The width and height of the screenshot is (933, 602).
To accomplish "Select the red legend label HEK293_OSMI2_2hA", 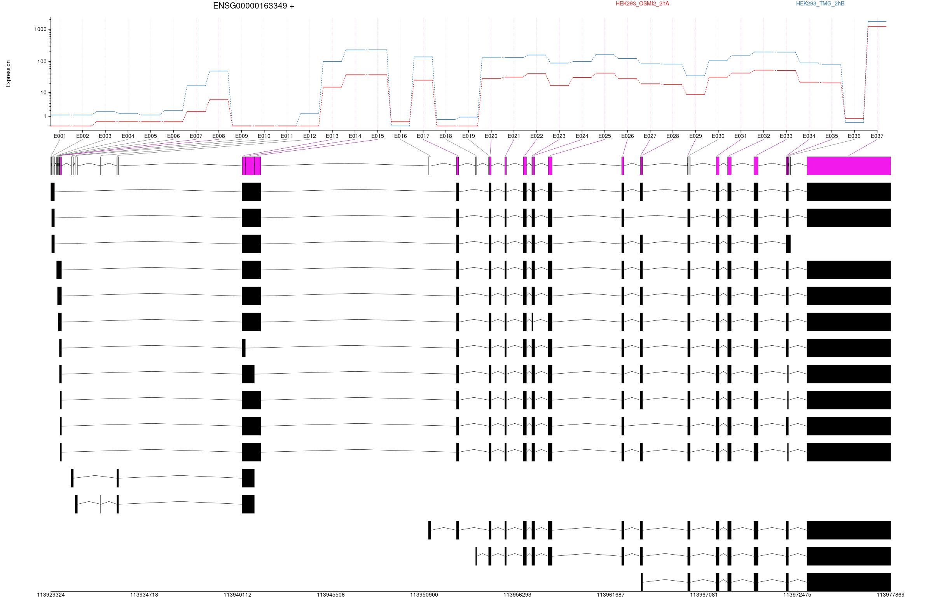I will coord(642,3).
